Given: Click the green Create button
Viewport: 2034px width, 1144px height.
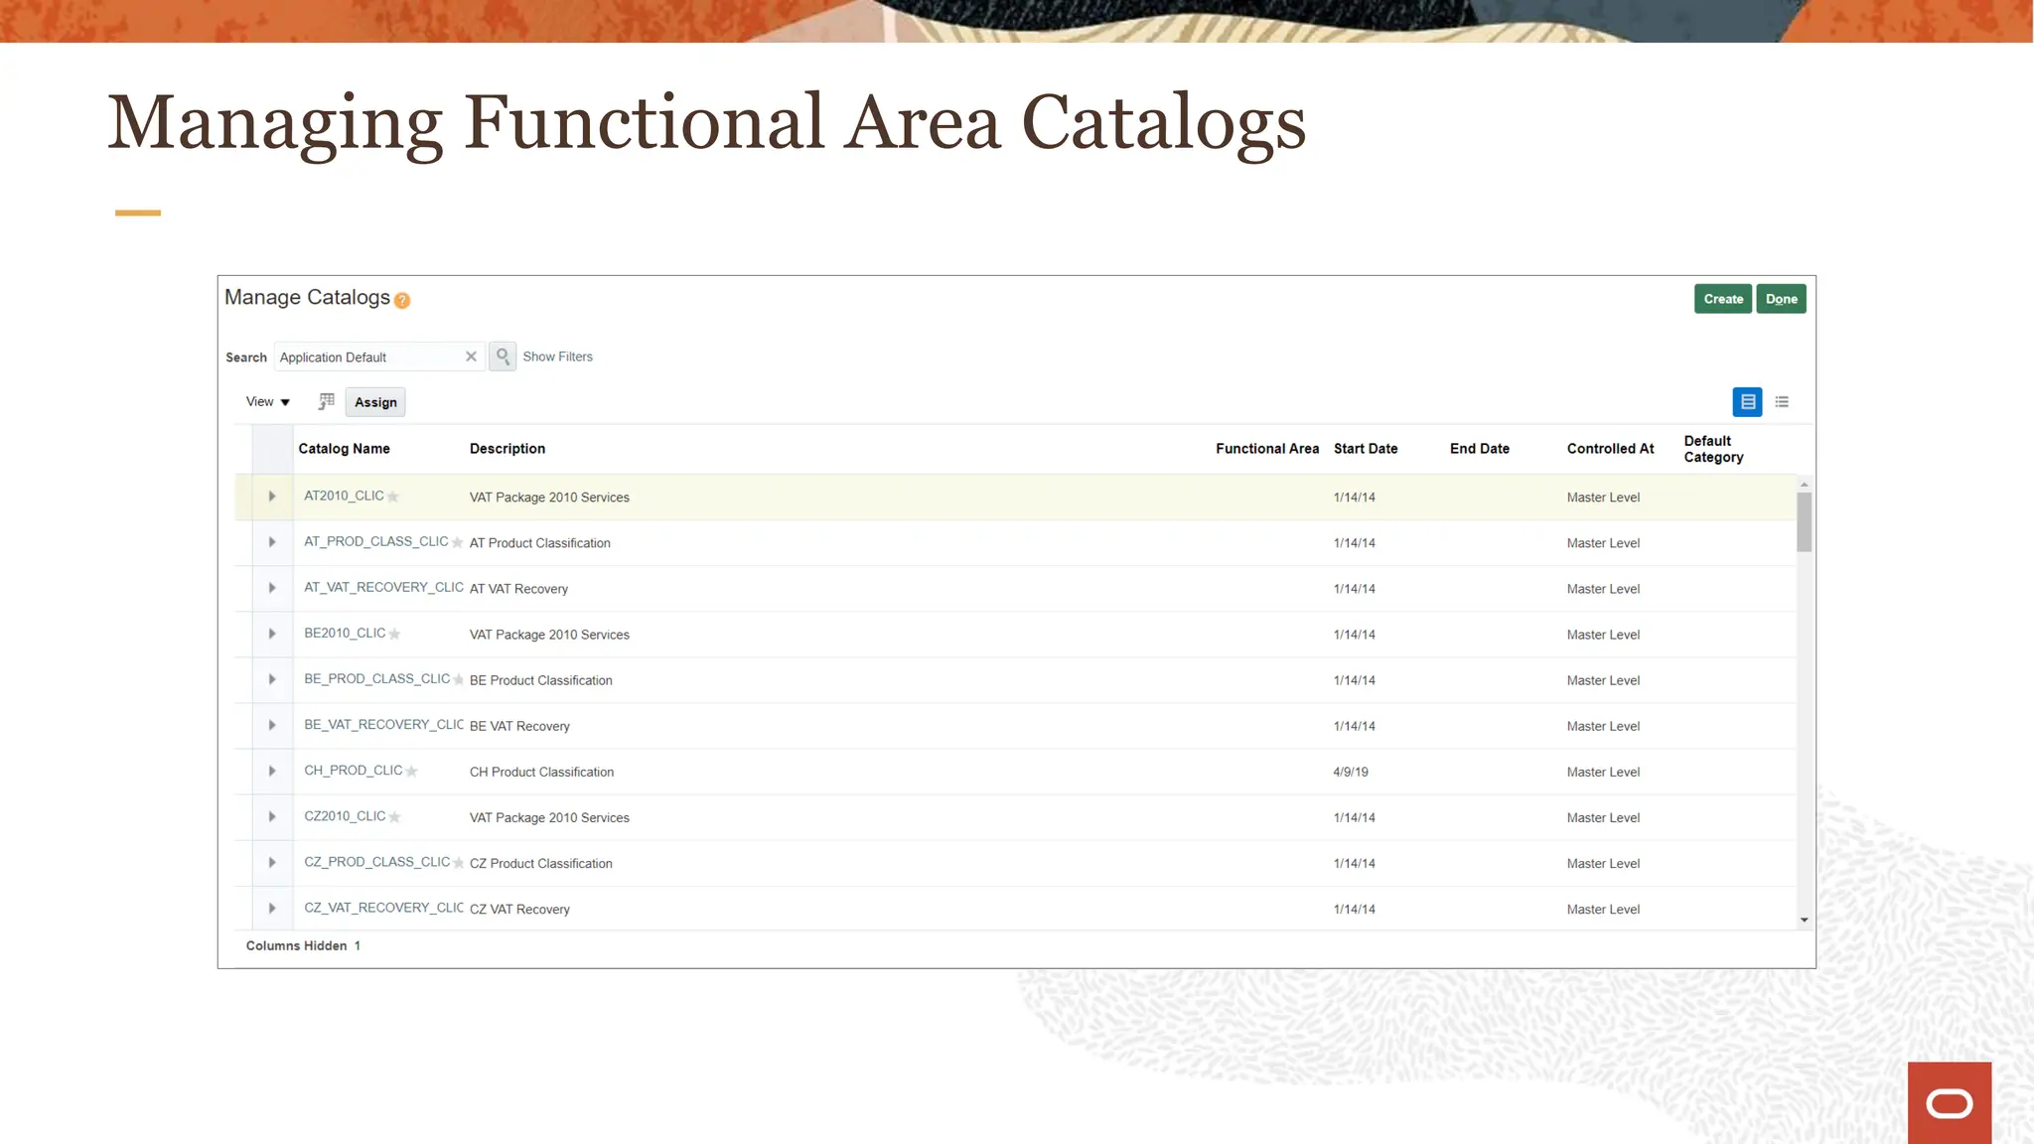Looking at the screenshot, I should tap(1723, 299).
